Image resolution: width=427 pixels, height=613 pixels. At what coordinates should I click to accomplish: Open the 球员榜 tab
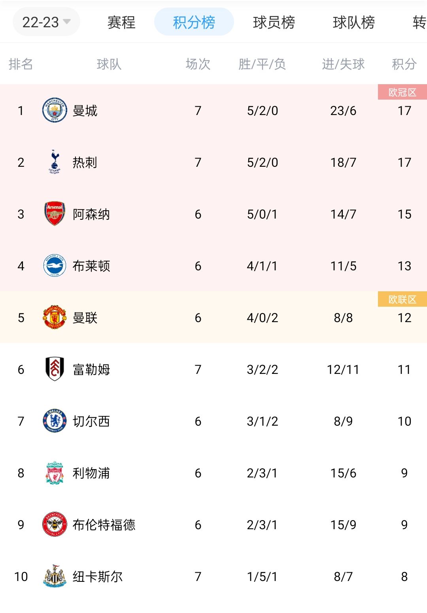tap(274, 22)
